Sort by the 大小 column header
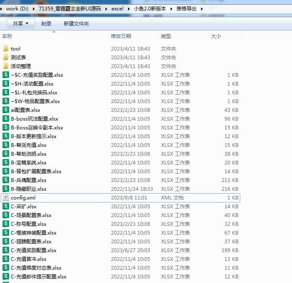292x283 pixels. [x=216, y=37]
